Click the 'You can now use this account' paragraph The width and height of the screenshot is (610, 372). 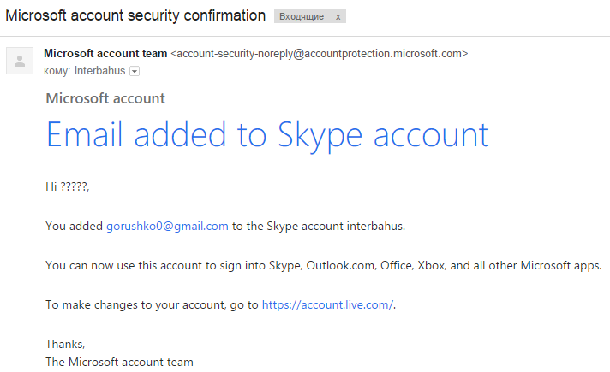324,266
